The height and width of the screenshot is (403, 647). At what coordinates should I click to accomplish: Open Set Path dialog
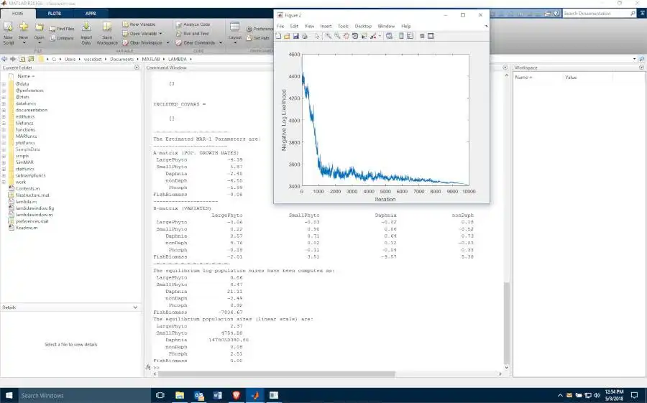(258, 38)
